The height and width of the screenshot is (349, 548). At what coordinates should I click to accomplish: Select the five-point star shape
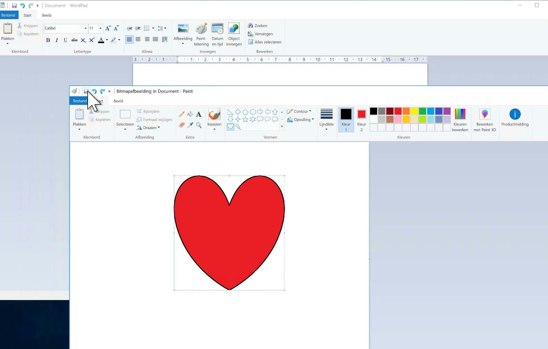click(245, 119)
